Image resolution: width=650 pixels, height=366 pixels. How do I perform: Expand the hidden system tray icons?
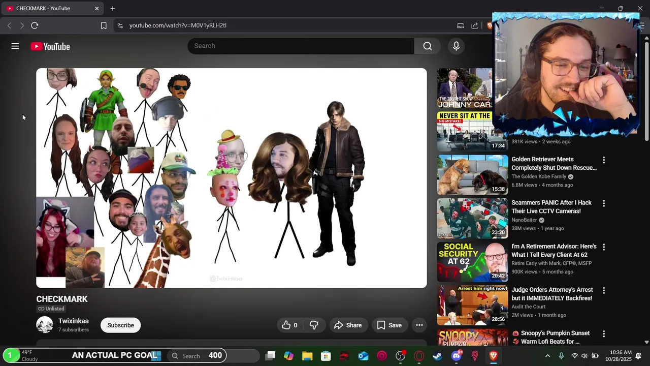[x=547, y=356]
